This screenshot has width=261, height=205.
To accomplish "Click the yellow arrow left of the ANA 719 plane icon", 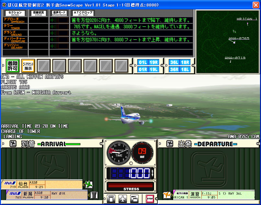I will click(x=84, y=185).
